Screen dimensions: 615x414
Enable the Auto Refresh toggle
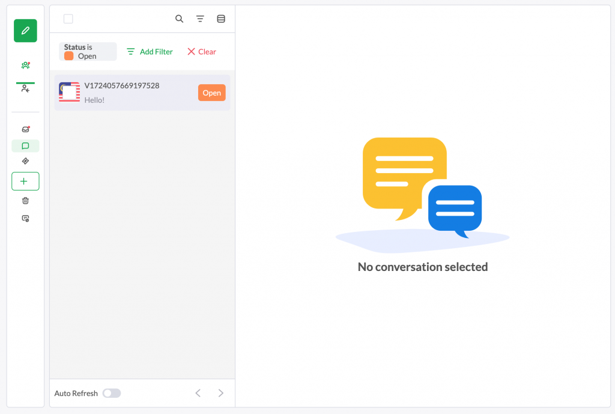111,393
